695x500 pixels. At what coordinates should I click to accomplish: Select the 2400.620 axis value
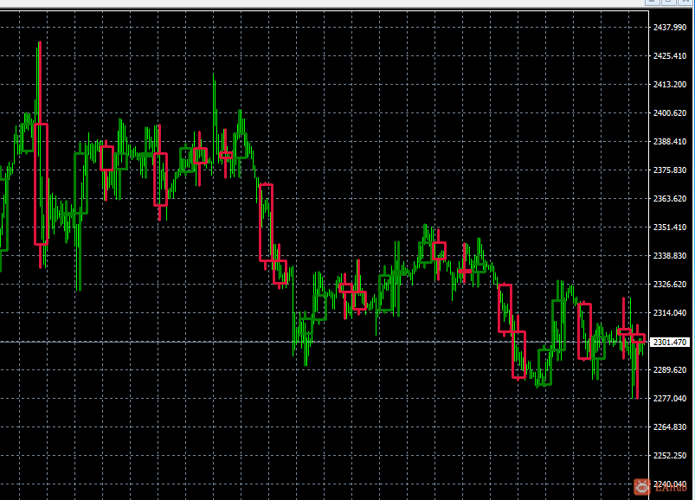(670, 113)
